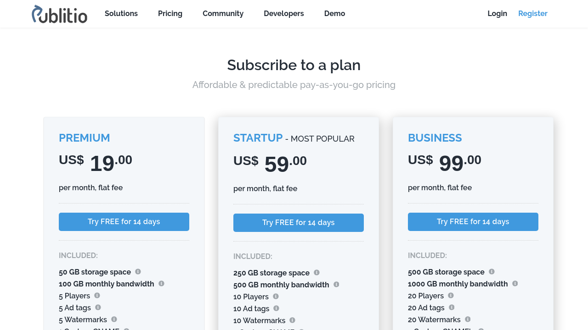The image size is (588, 330).
Task: Click info icon beside Business 20 Watermarks
Action: (468, 319)
